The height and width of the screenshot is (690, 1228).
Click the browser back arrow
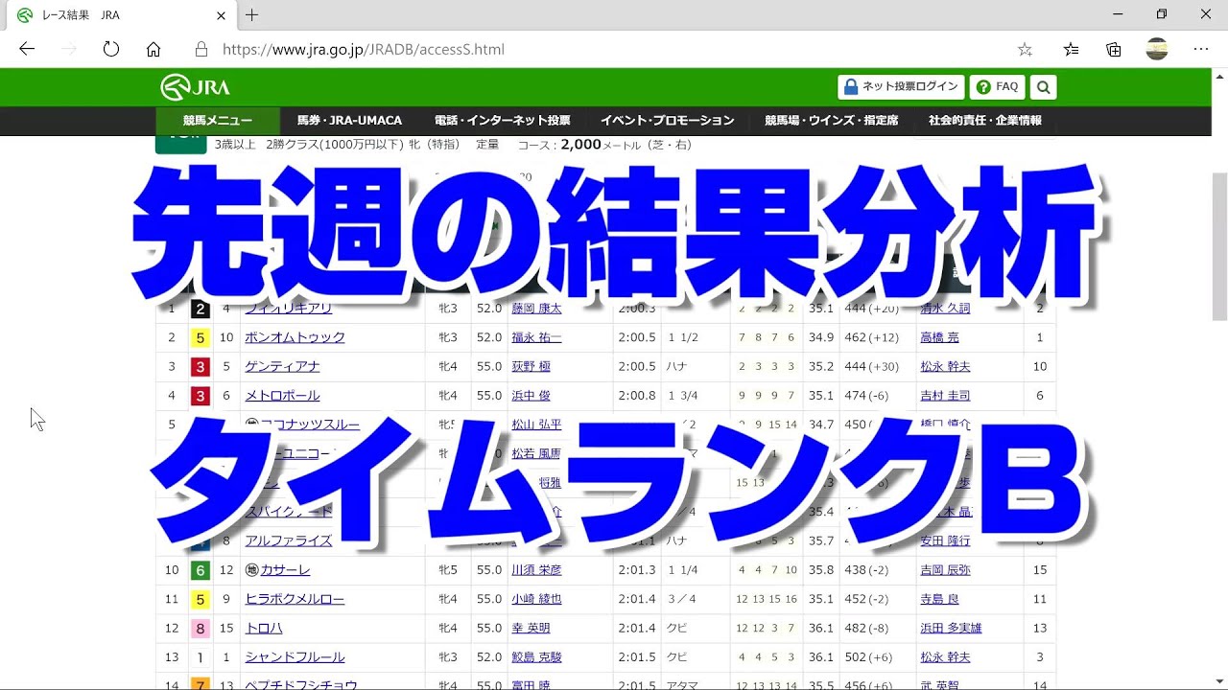coord(27,49)
